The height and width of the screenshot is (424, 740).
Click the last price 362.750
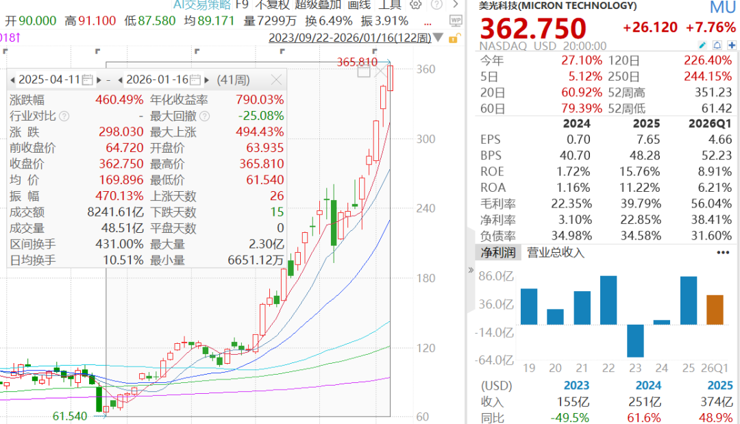coord(533,28)
